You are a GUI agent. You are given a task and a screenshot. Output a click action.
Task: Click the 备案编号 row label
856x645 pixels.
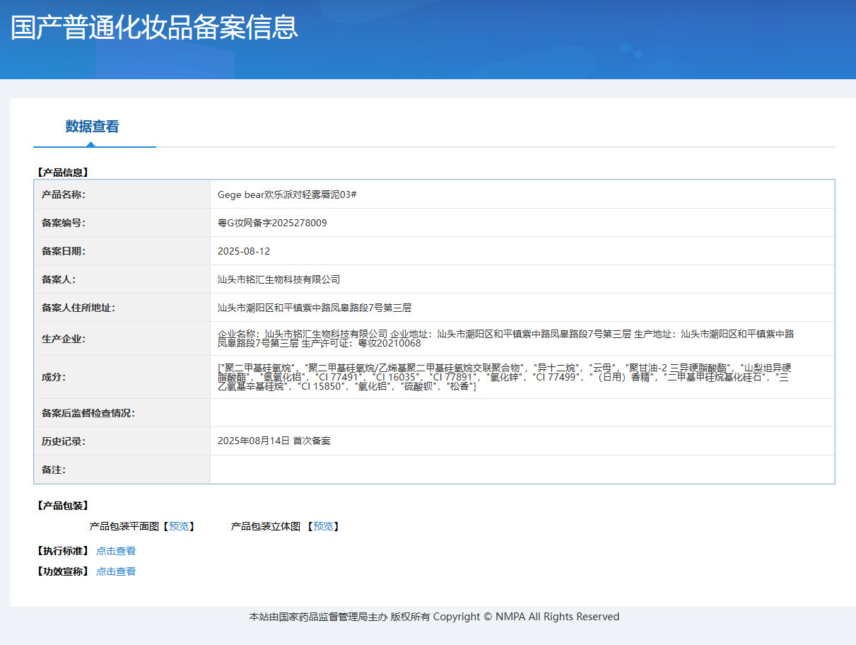tap(64, 223)
